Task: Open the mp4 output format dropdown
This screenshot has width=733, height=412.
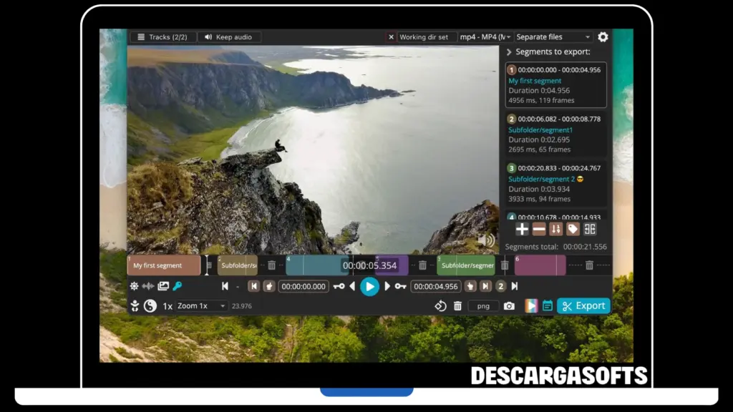Action: tap(485, 37)
